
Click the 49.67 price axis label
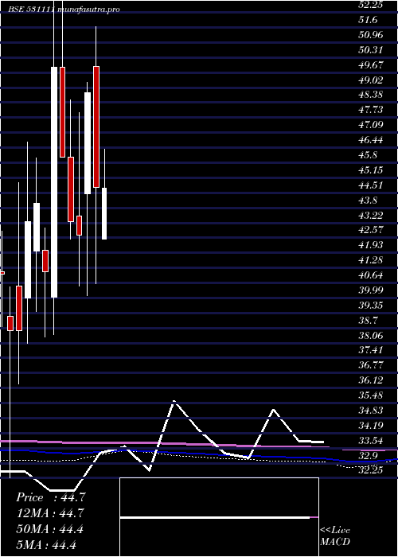(370, 64)
